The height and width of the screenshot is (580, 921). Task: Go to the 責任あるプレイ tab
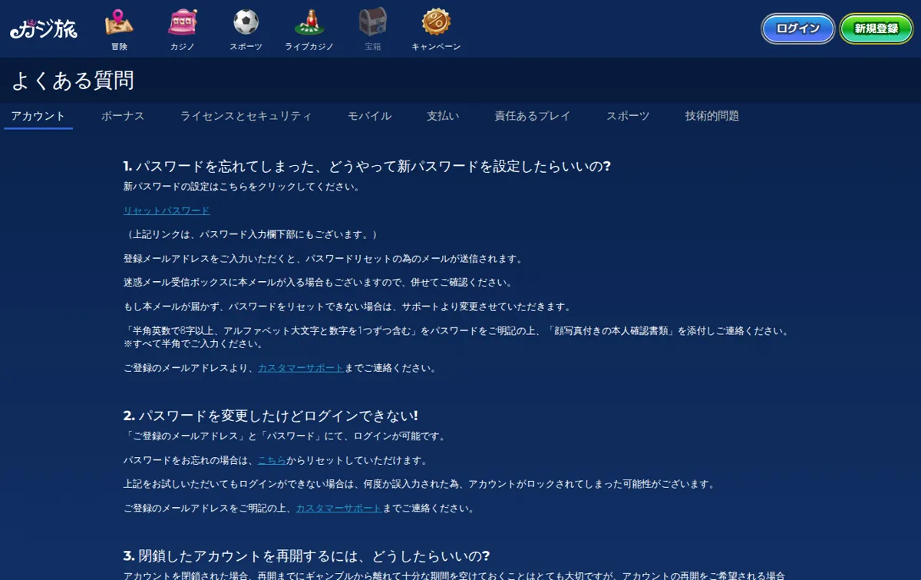click(x=533, y=116)
